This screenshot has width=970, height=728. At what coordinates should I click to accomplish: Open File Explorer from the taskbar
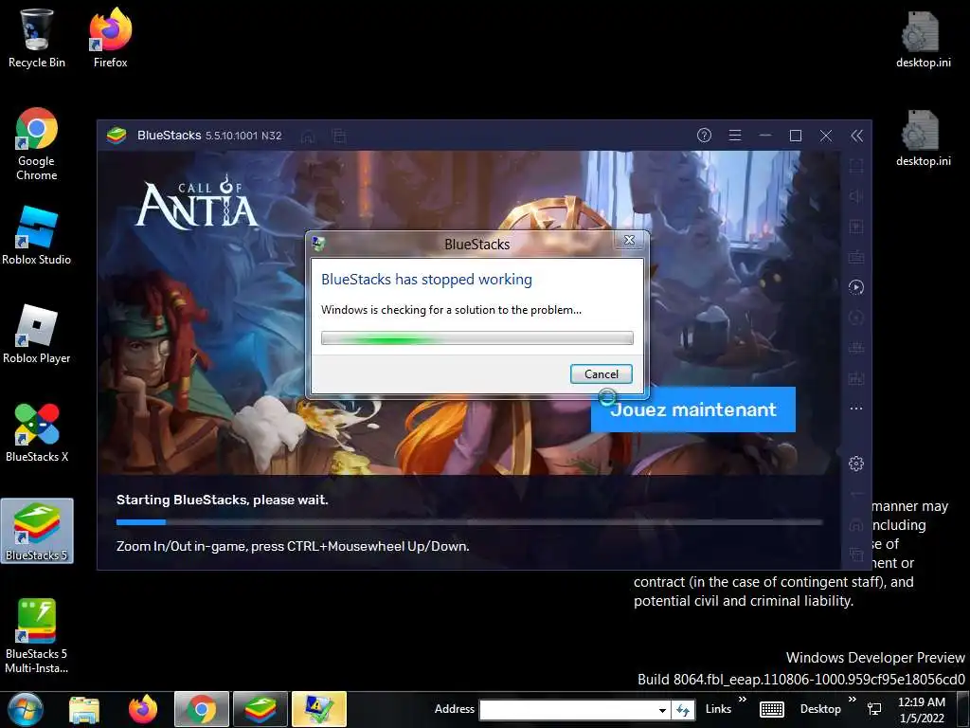[x=84, y=709]
